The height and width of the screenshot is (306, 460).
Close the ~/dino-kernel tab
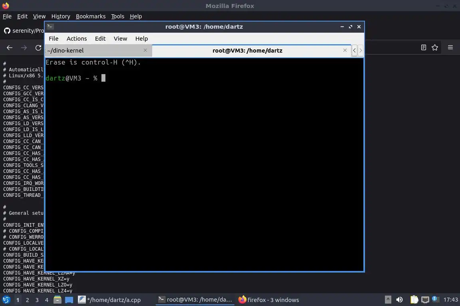145,50
